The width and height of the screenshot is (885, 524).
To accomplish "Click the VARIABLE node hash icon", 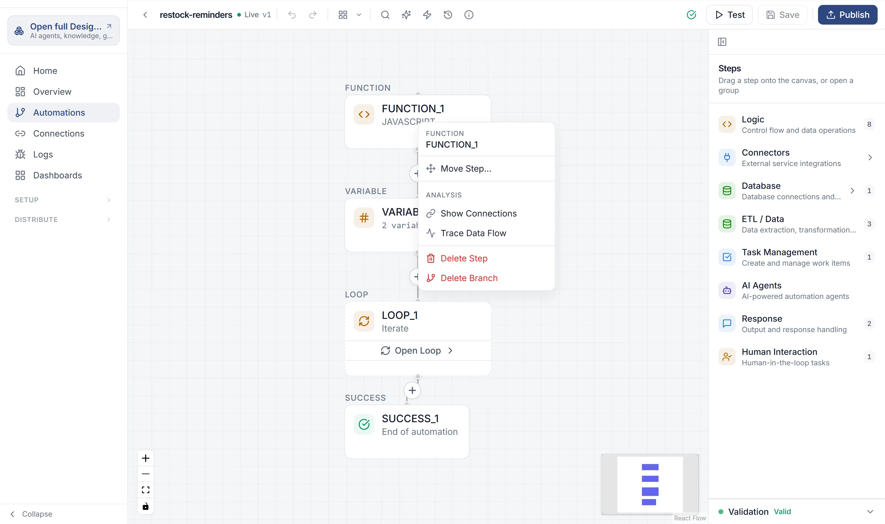I will (364, 218).
